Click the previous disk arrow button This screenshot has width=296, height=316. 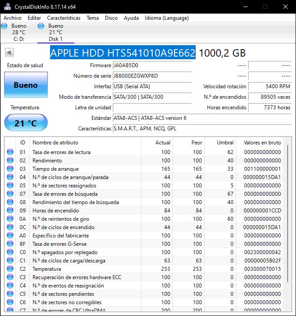10,52
